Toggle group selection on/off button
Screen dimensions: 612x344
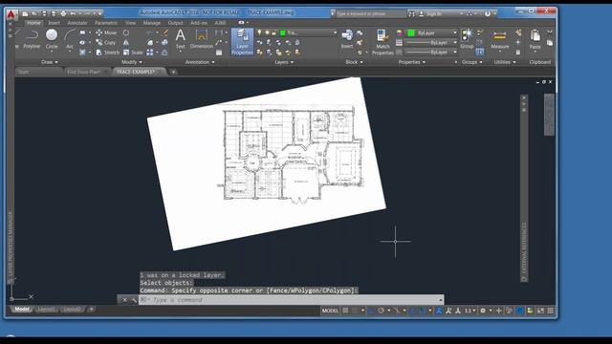point(480,52)
